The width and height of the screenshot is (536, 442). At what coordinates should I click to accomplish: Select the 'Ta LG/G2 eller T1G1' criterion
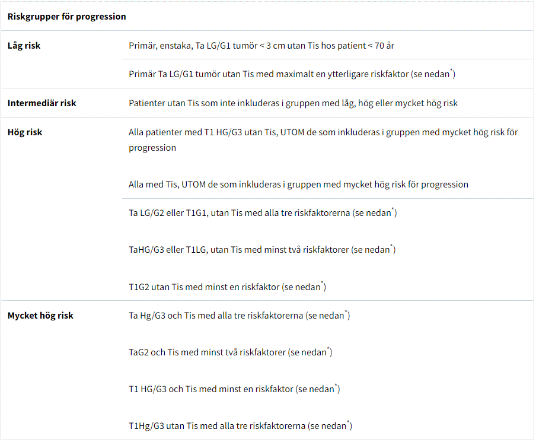(x=262, y=213)
